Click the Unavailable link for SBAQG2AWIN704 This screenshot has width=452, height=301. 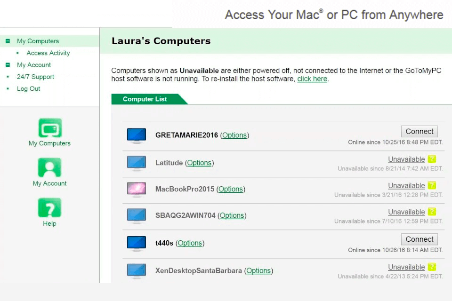pyautogui.click(x=406, y=212)
